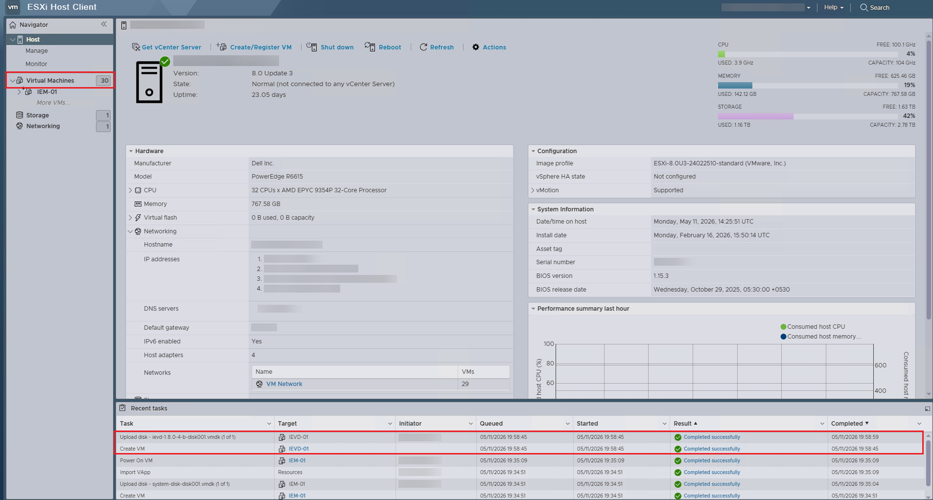This screenshot has height=500, width=933.
Task: Open the Help dropdown menu
Action: coord(834,7)
